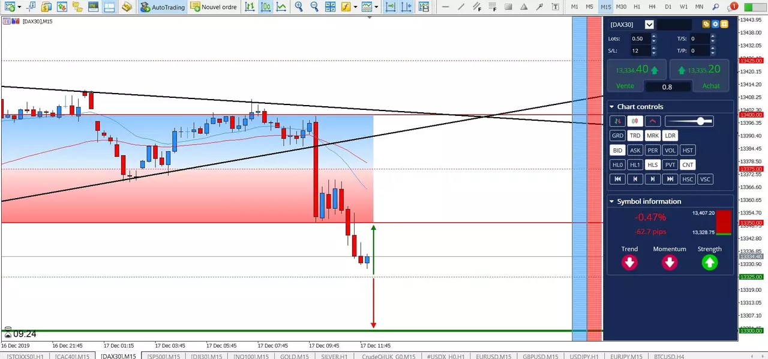Increase the Lots value stepper
This screenshot has height=359, width=768.
pos(653,36)
